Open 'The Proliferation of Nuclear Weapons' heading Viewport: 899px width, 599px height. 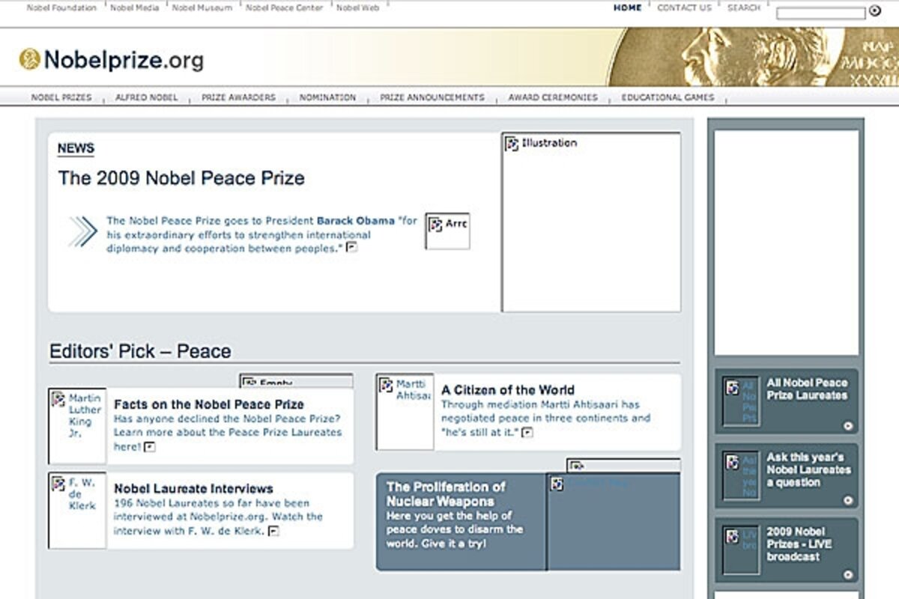point(447,494)
